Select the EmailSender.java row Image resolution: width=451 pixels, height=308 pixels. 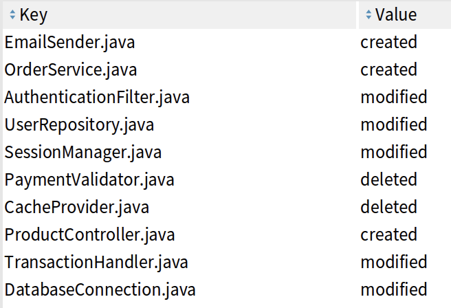point(69,42)
